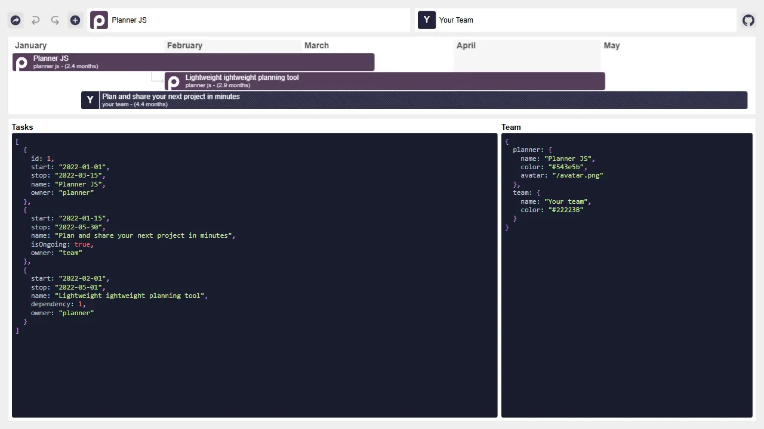Click the "#22223B" color value

pos(566,210)
